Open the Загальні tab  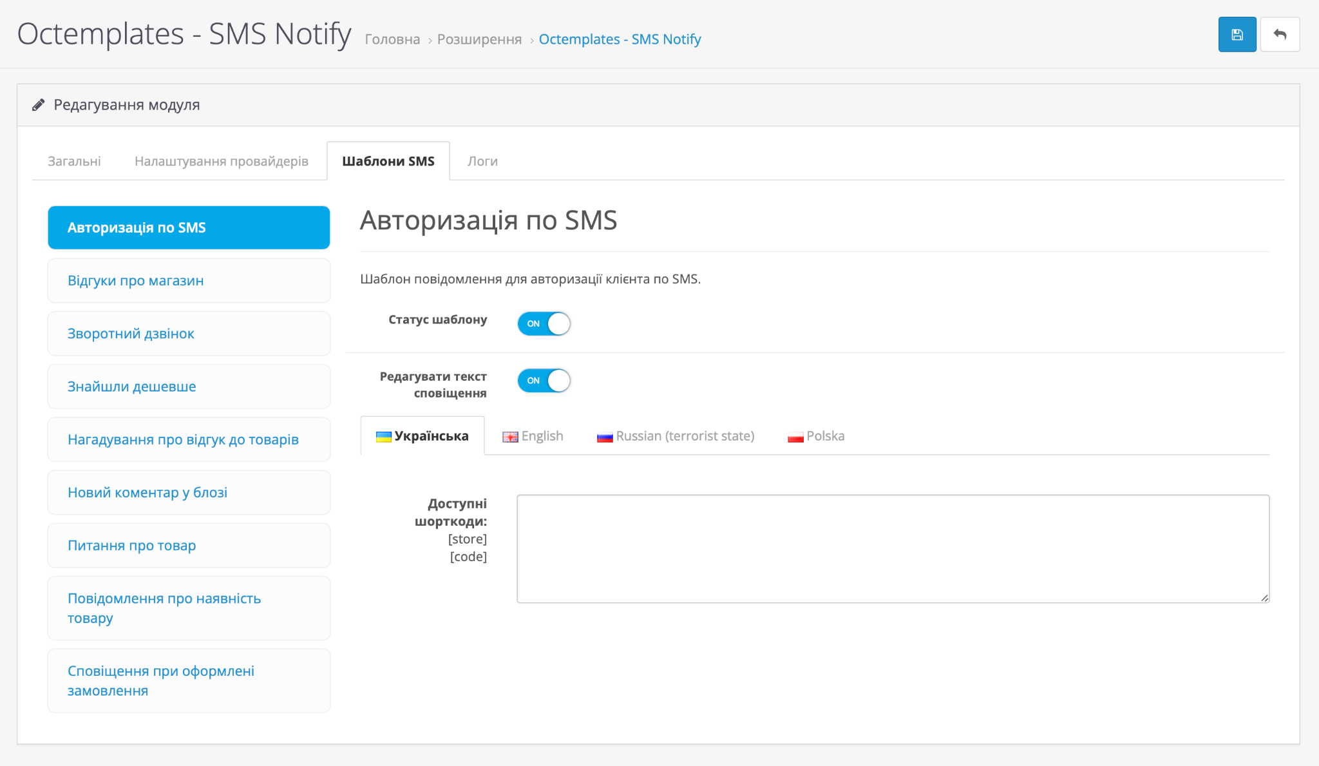74,161
